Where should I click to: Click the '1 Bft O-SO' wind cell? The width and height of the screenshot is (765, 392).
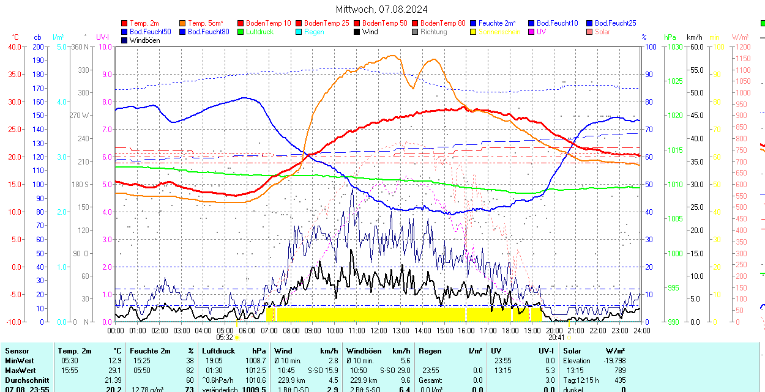point(295,390)
